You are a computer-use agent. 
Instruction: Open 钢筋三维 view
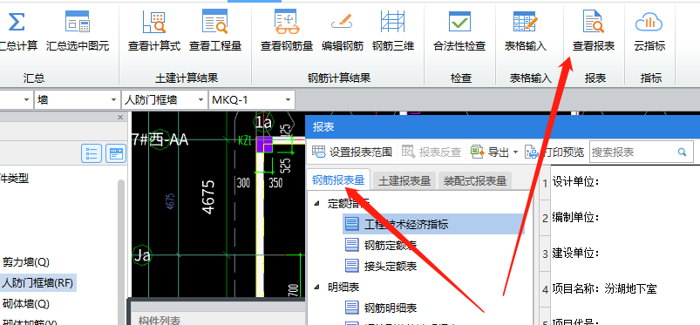pyautogui.click(x=393, y=30)
